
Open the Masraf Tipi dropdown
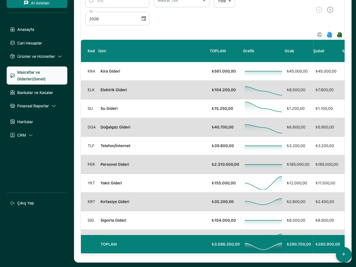pyautogui.click(x=181, y=2)
